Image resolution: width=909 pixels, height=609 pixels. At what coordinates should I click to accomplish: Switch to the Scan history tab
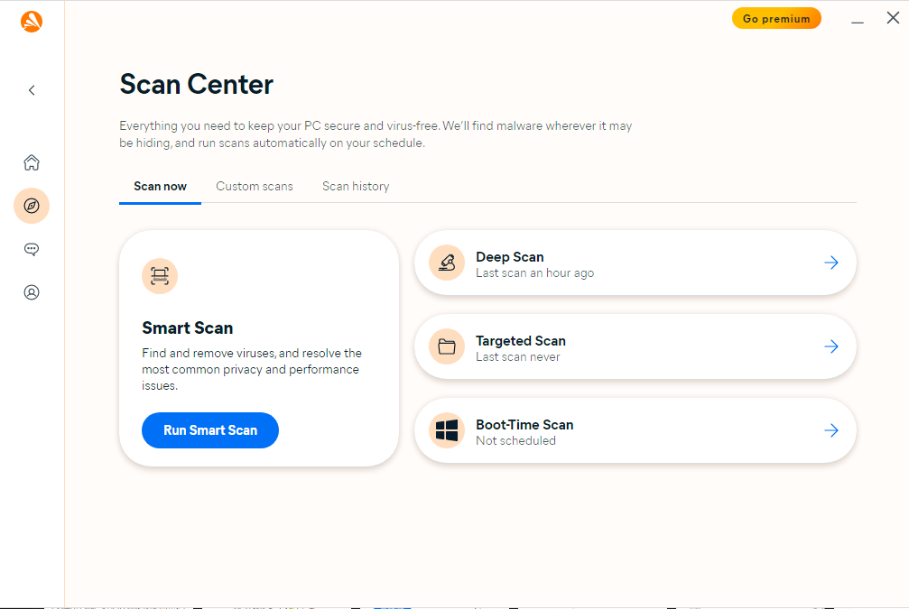click(x=356, y=186)
